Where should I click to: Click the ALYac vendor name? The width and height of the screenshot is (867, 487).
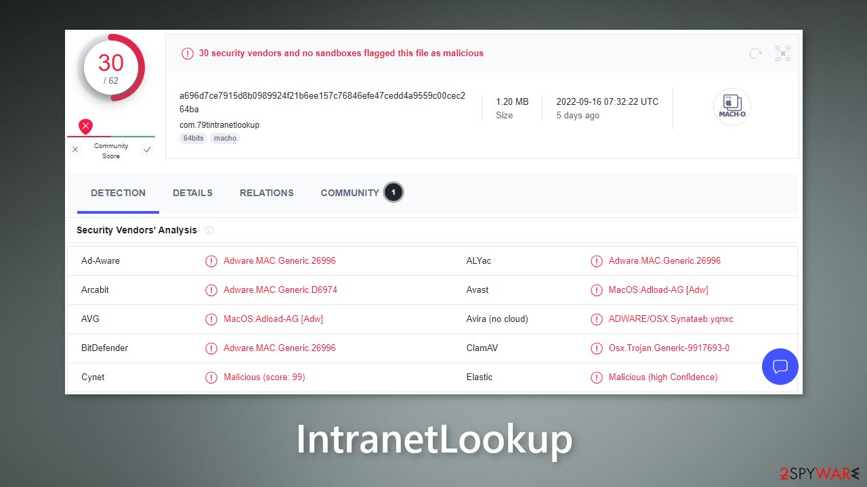pyautogui.click(x=479, y=261)
